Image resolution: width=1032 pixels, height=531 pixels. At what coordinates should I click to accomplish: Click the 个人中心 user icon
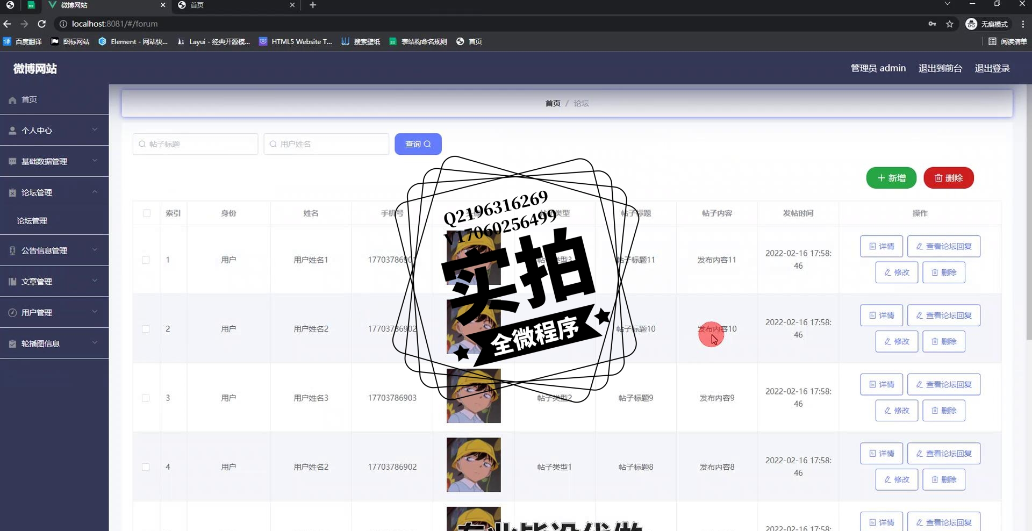(12, 131)
